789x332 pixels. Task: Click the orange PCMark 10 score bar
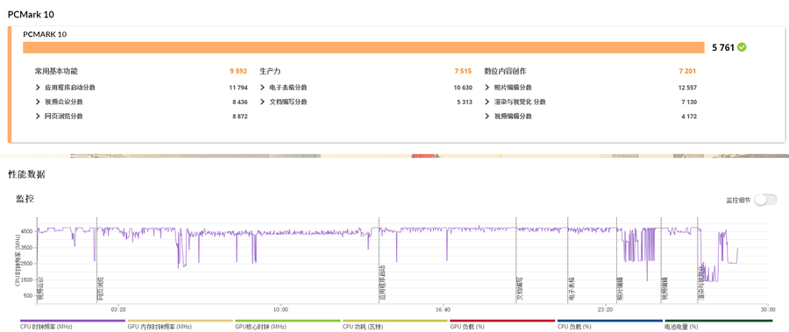pos(363,47)
